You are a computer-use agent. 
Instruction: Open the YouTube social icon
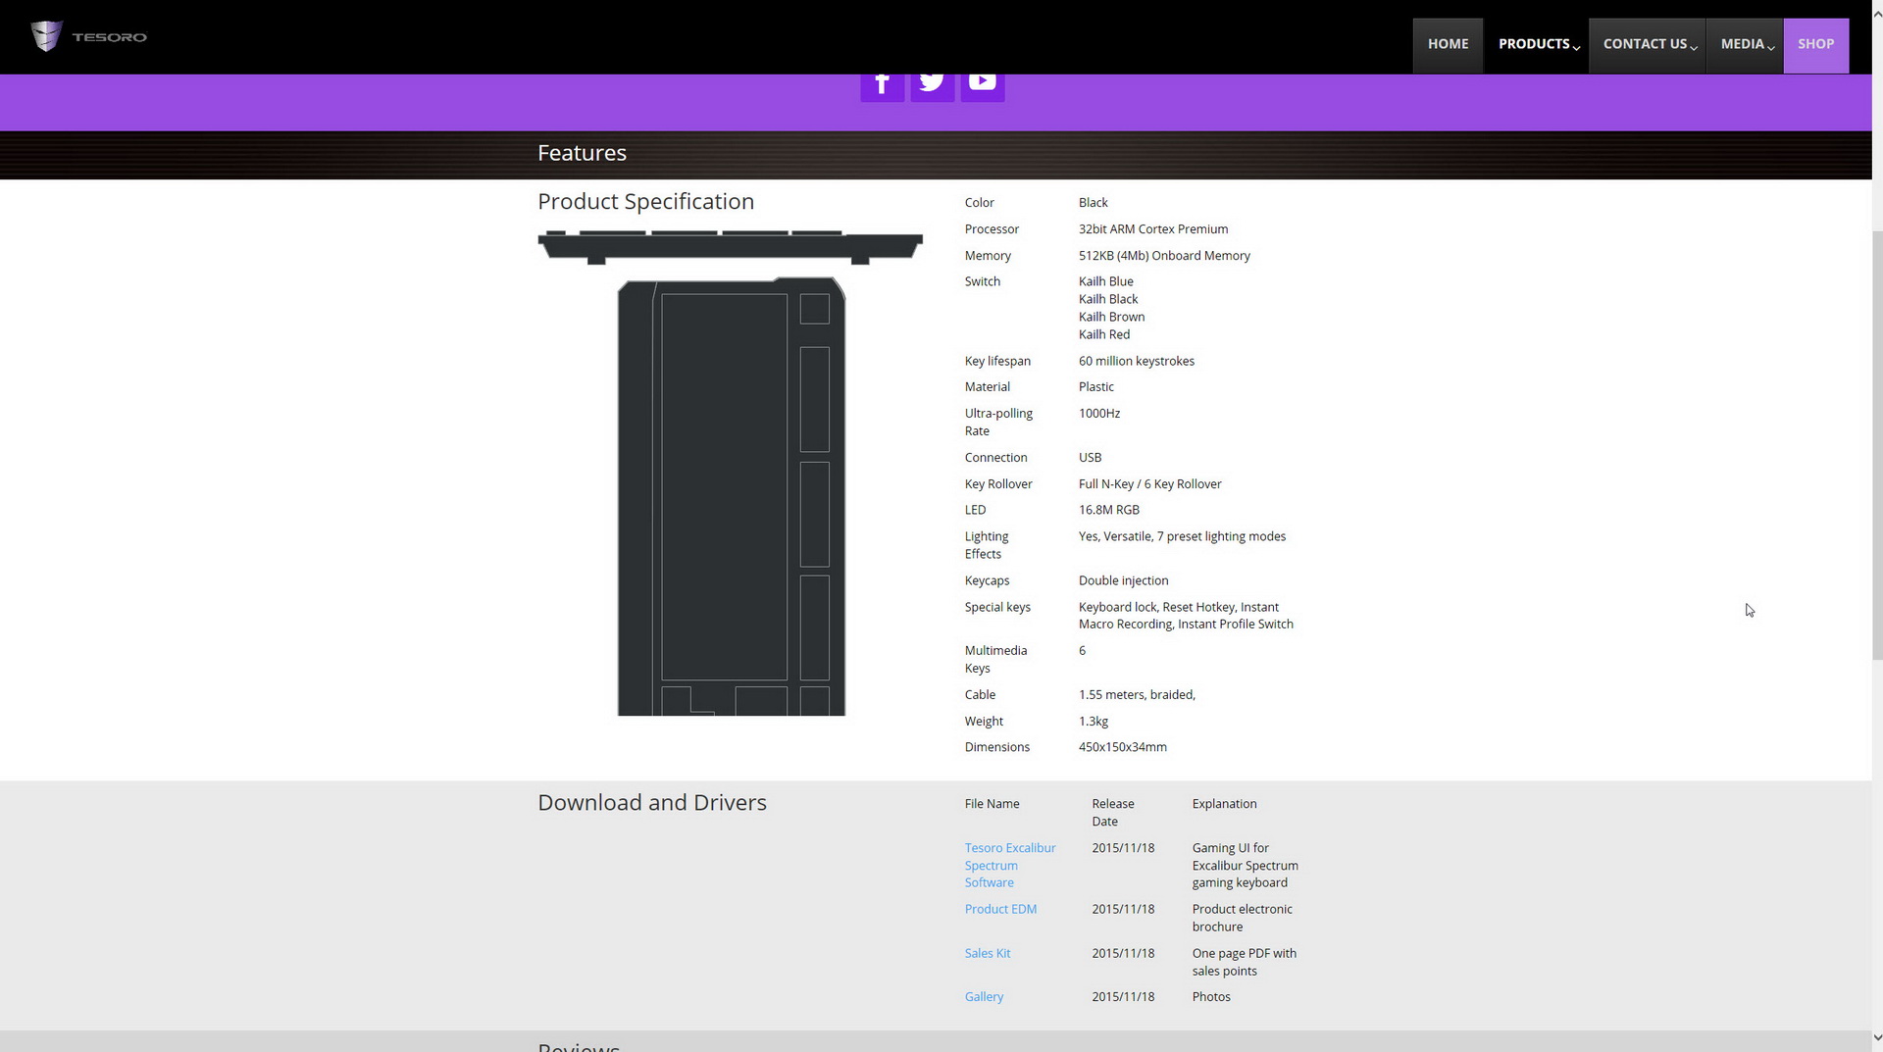pos(982,86)
